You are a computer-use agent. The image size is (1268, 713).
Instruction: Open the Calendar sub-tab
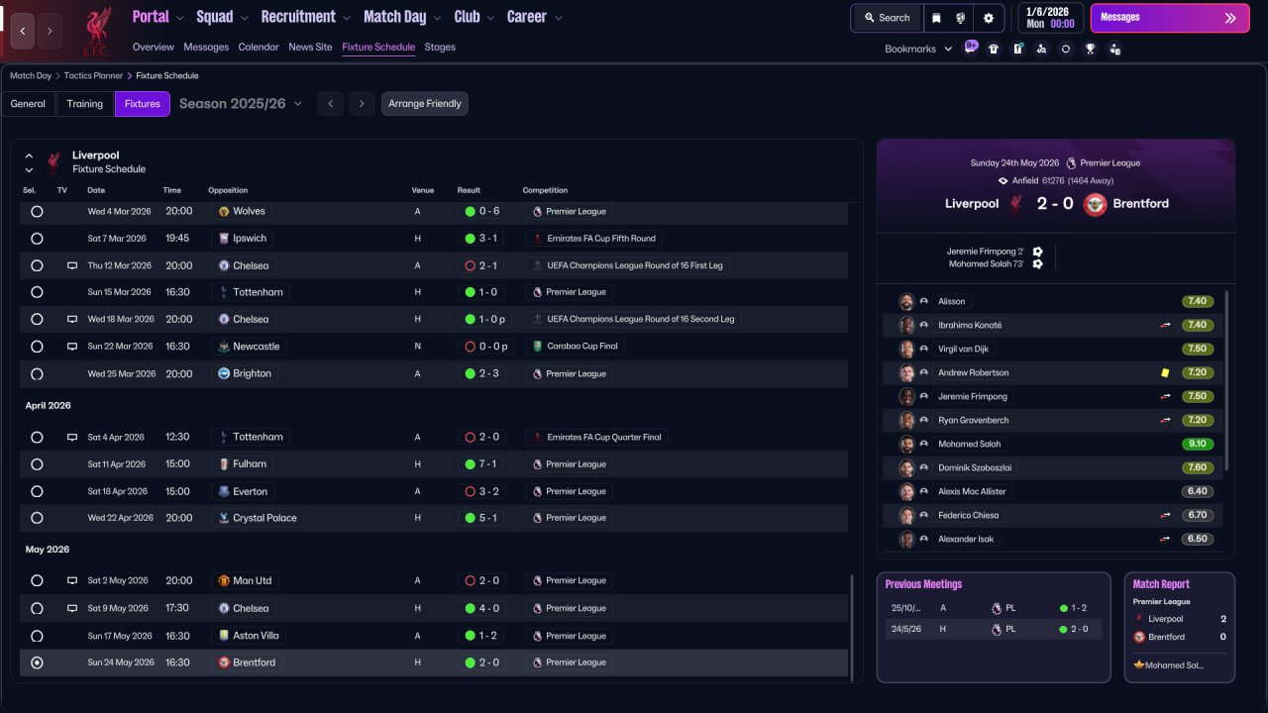tap(259, 47)
